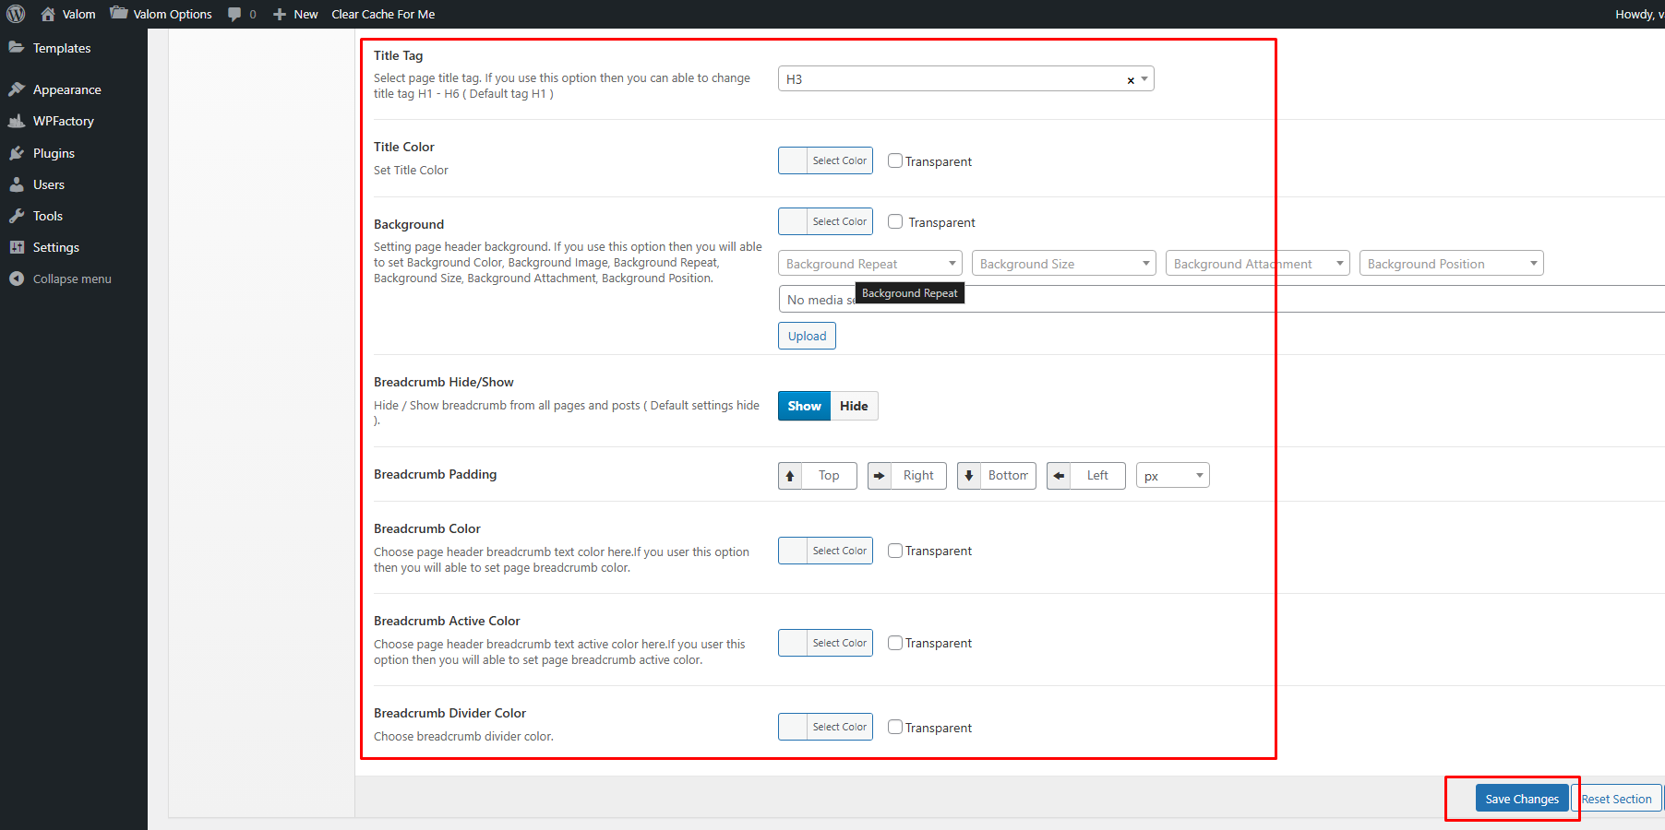Click the Save Changes button
This screenshot has width=1665, height=830.
tap(1521, 799)
